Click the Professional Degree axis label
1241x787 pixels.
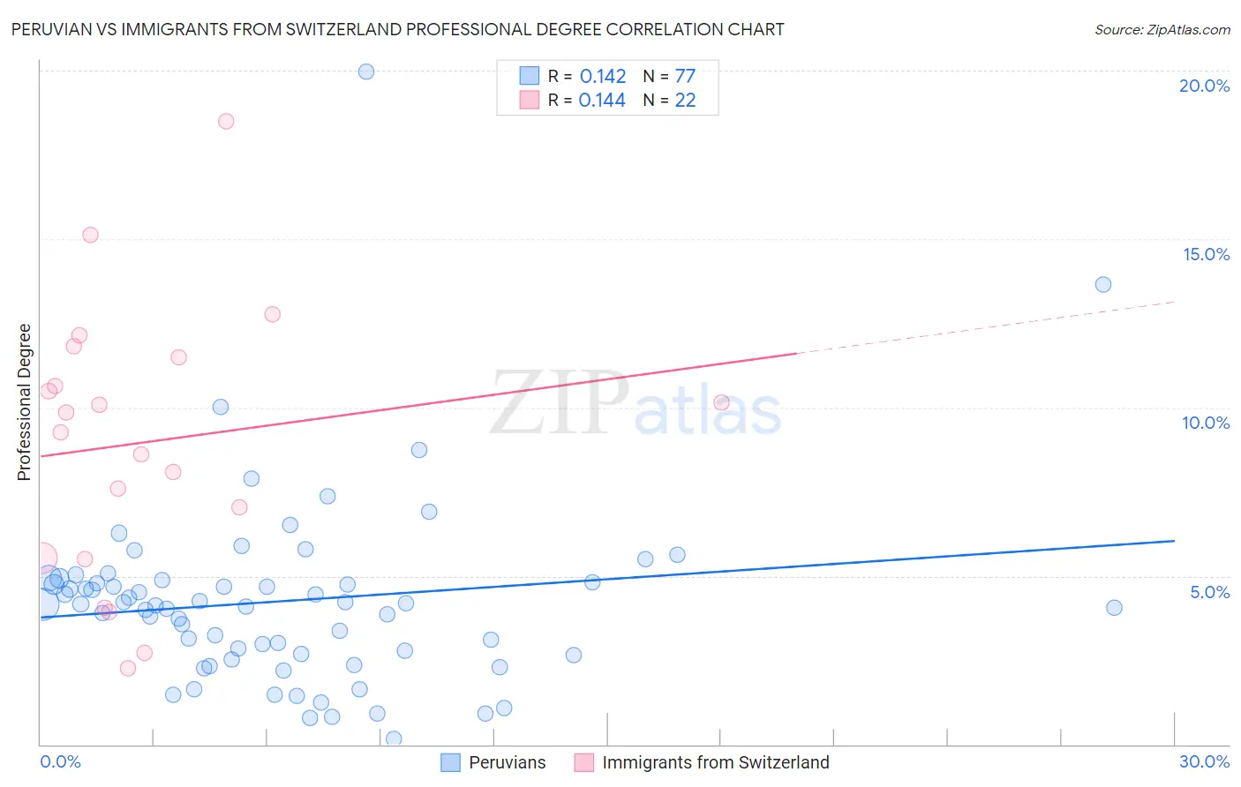click(24, 402)
